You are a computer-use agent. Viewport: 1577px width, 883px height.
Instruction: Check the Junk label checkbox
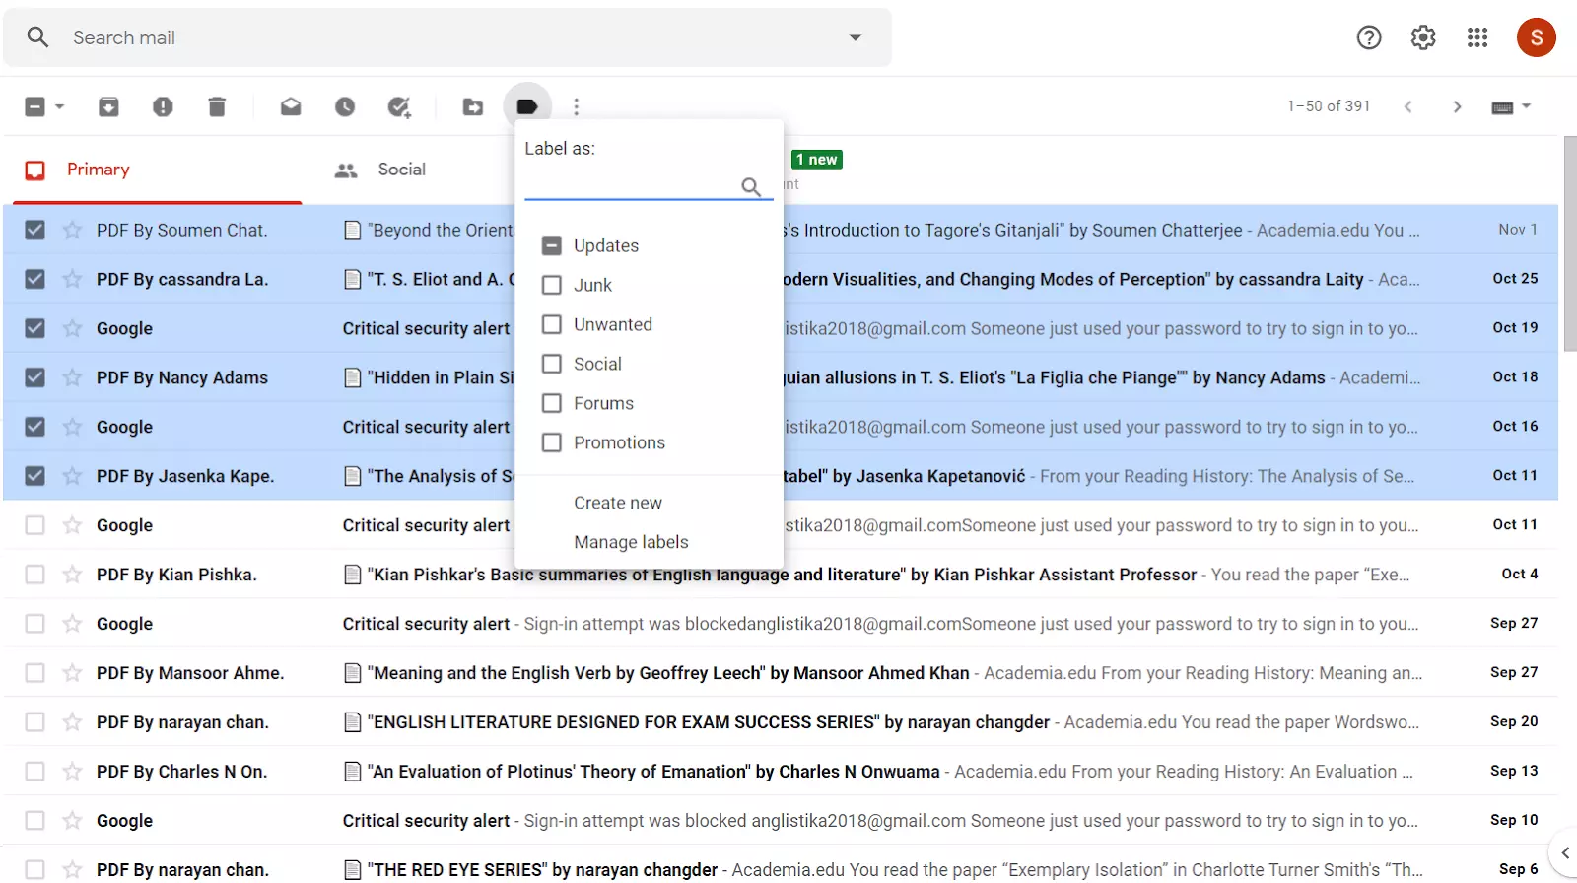pos(552,285)
